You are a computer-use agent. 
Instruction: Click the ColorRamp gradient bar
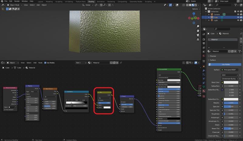pyautogui.click(x=76, y=102)
